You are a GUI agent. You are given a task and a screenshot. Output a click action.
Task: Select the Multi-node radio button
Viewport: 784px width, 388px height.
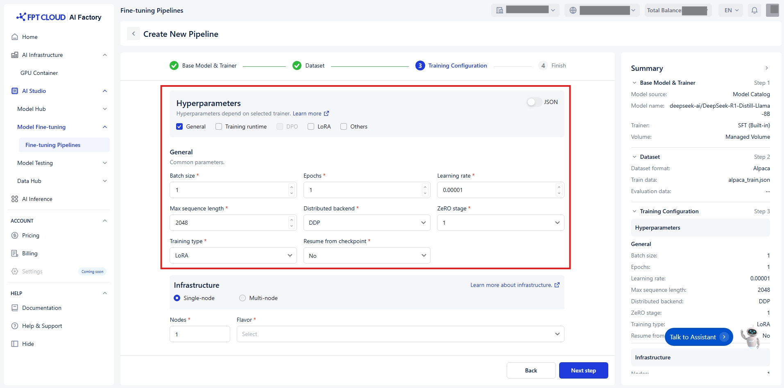point(242,298)
